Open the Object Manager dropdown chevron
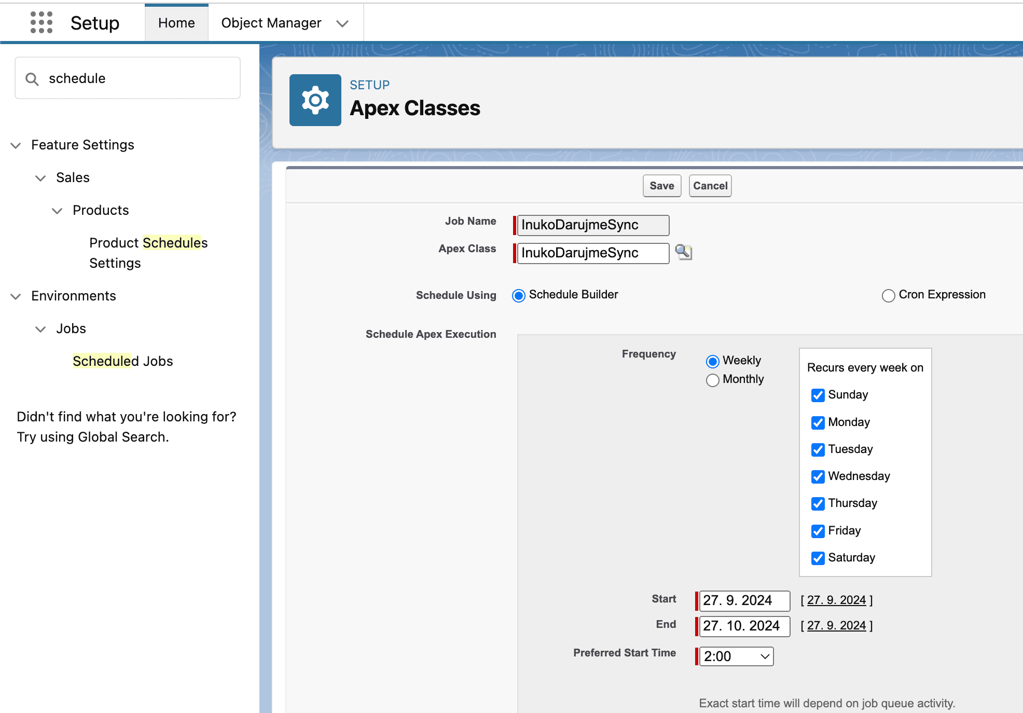This screenshot has height=713, width=1023. tap(342, 23)
